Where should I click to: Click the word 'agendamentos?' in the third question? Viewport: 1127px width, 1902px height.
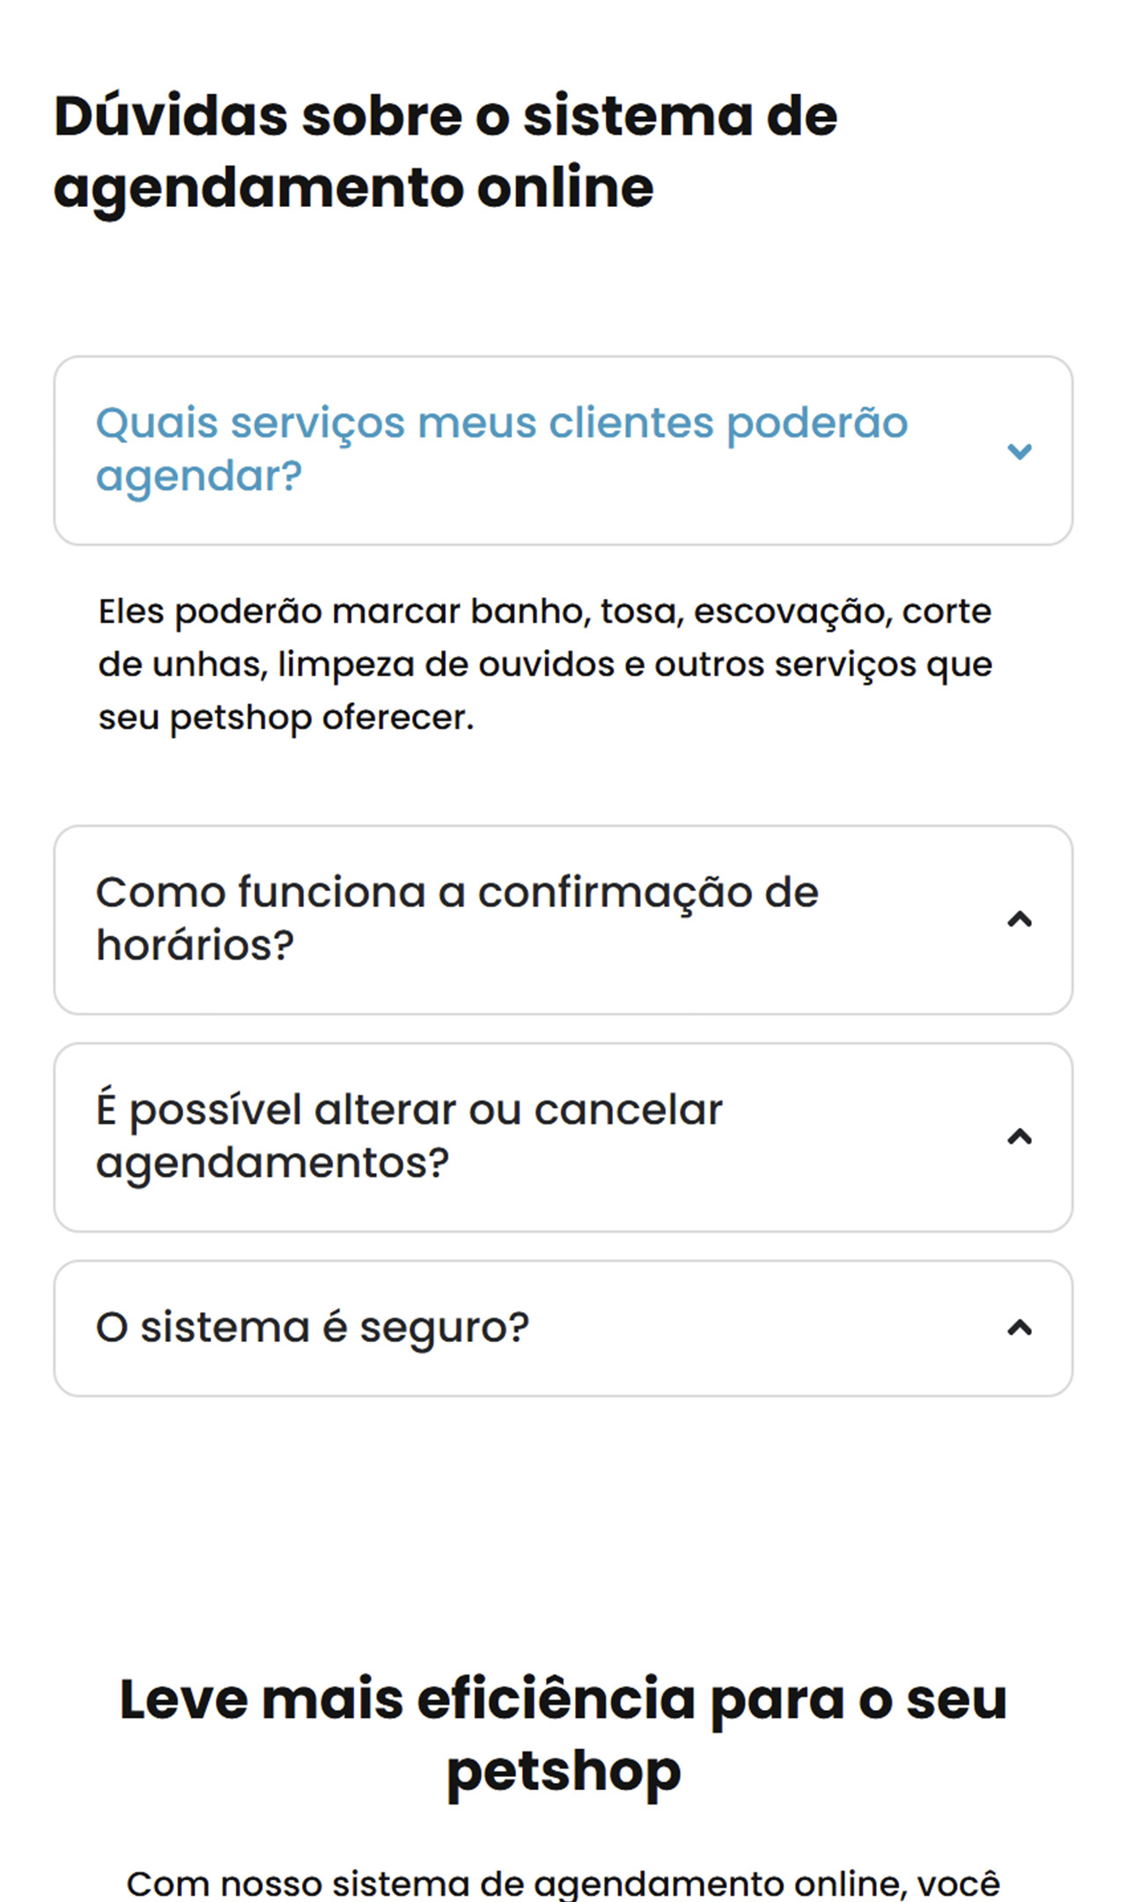(272, 1163)
